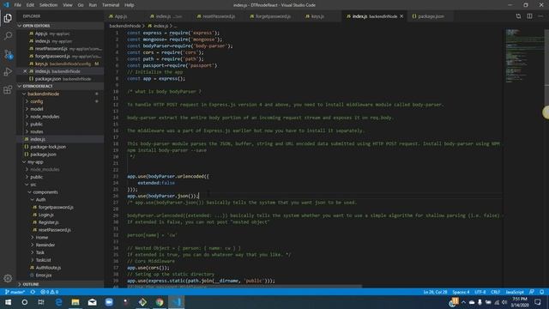The height and width of the screenshot is (309, 549).
Task: Click backendInNode in the breadcrumb
Action: point(124,26)
